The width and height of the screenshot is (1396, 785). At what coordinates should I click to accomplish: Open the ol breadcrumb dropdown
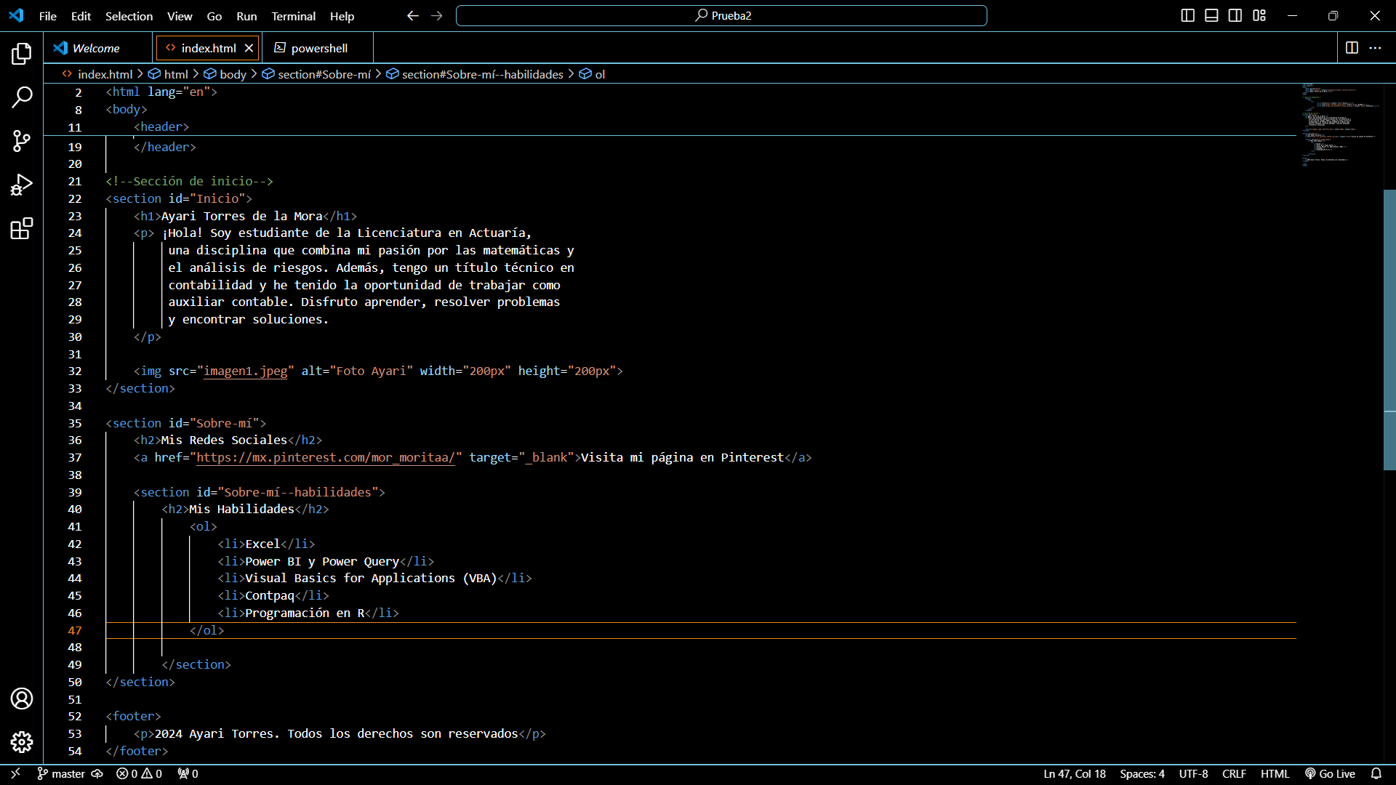(x=598, y=73)
